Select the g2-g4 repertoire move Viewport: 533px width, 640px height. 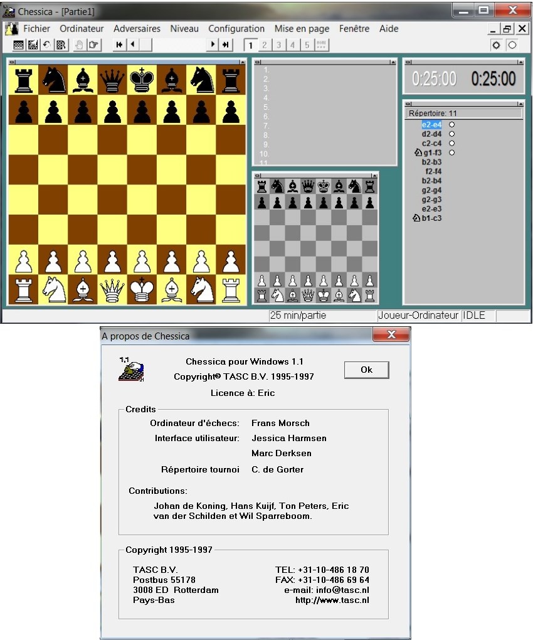(431, 190)
